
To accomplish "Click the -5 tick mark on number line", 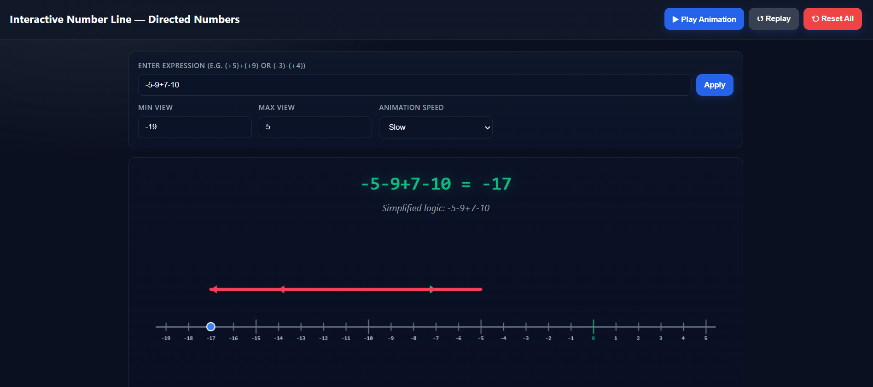I will coord(481,327).
